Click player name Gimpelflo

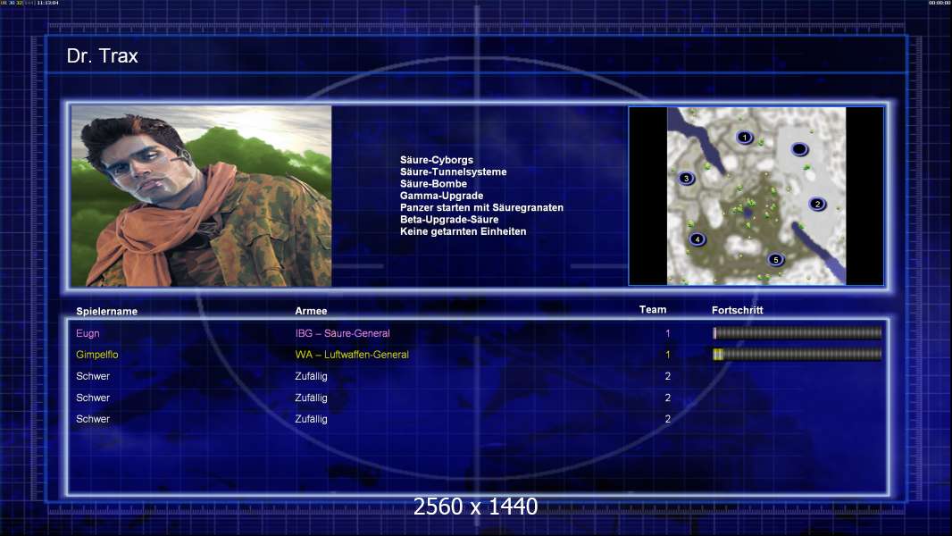pyautogui.click(x=97, y=355)
